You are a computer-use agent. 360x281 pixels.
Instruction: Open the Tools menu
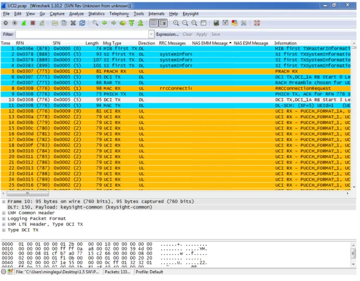pos(139,14)
